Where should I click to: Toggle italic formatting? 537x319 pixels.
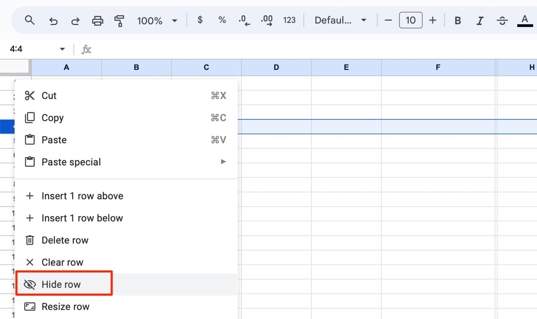(x=480, y=20)
